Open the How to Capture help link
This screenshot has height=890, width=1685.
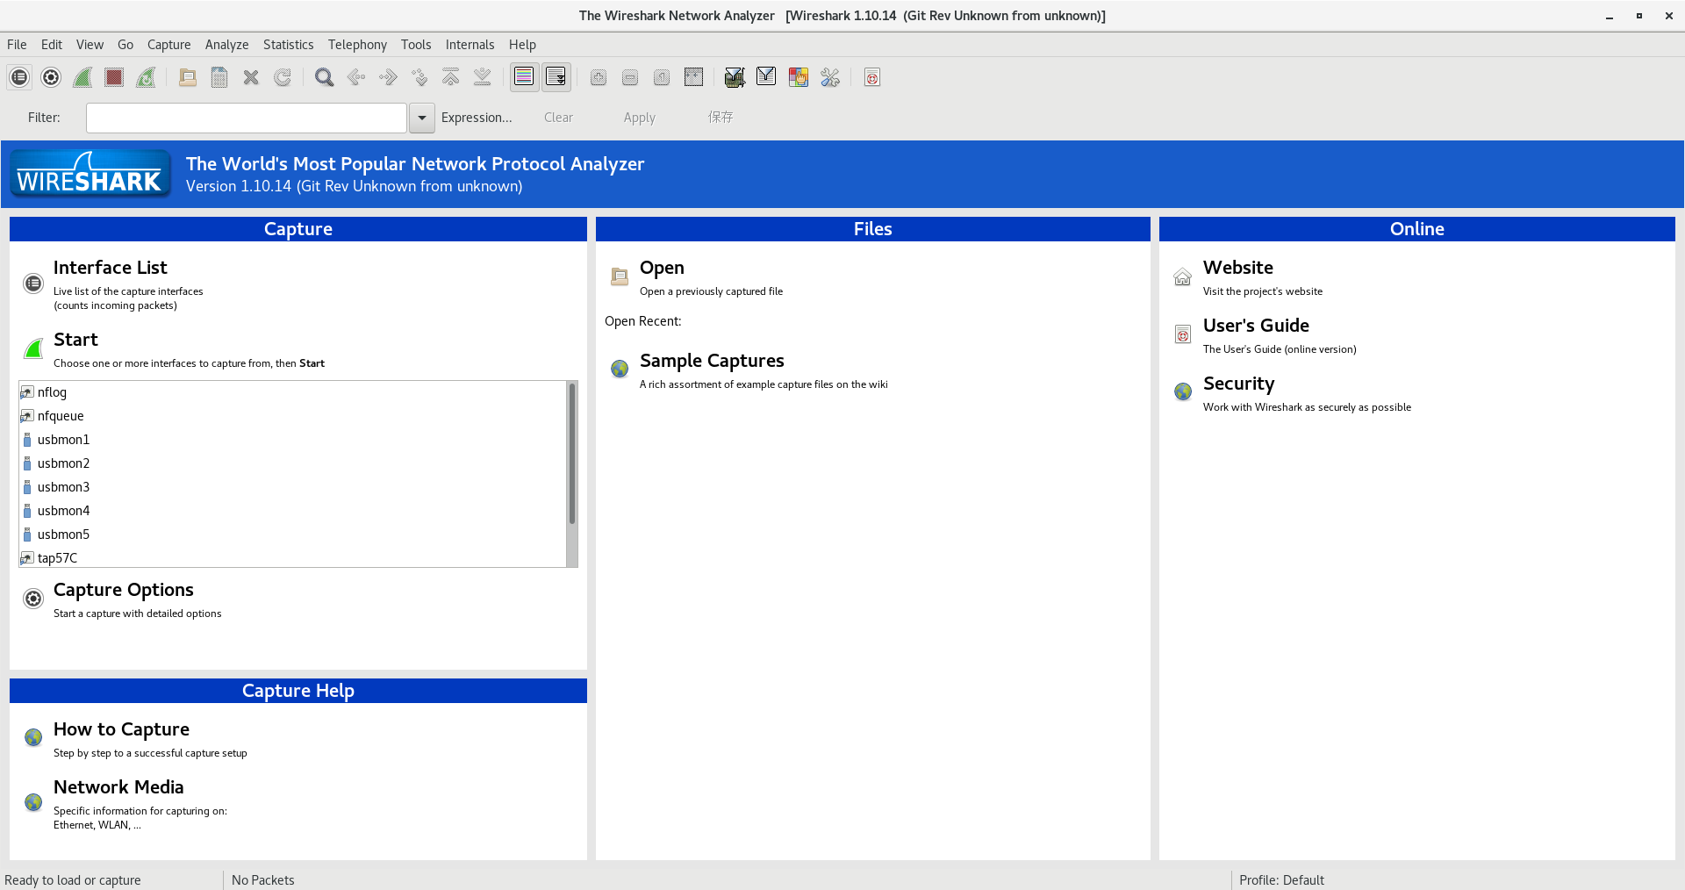[x=121, y=729]
